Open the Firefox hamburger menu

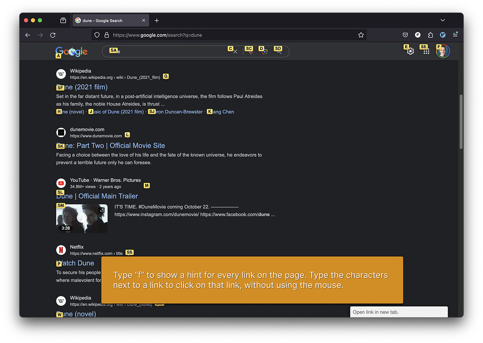(x=455, y=35)
